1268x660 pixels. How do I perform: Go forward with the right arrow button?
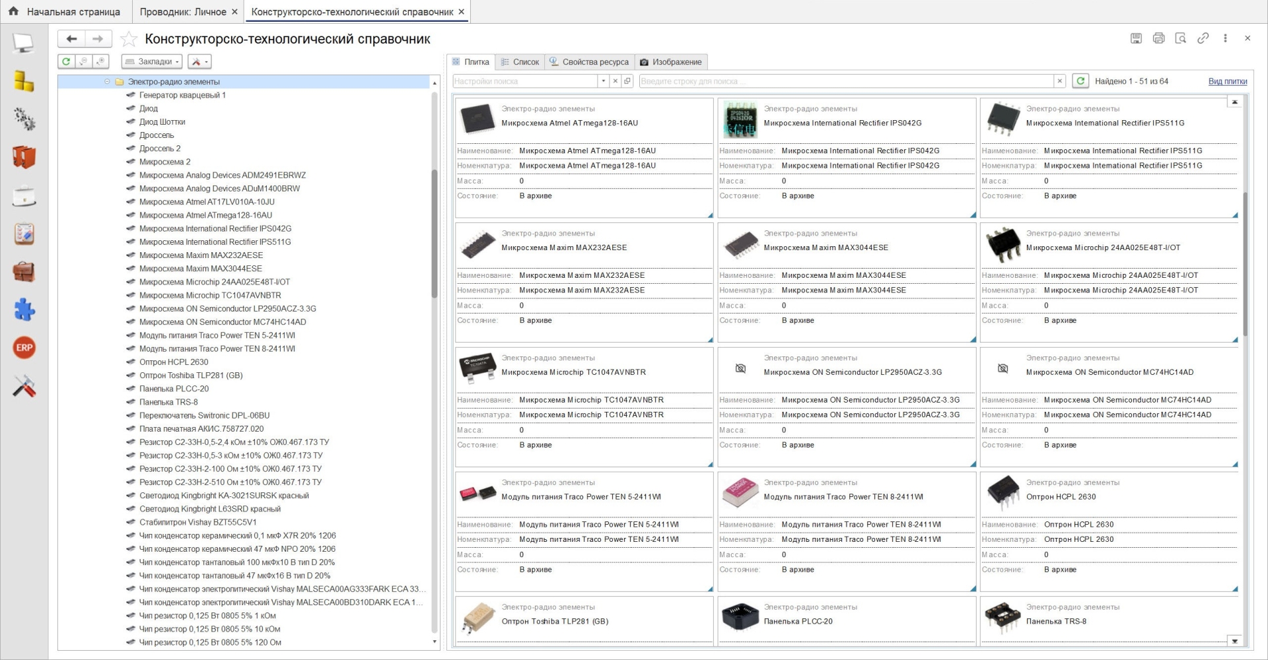[x=98, y=39]
